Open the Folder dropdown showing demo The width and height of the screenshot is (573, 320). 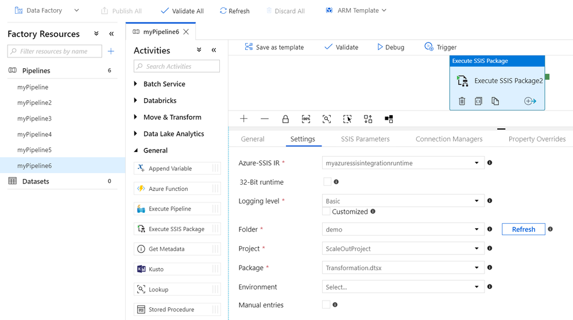pyautogui.click(x=403, y=229)
